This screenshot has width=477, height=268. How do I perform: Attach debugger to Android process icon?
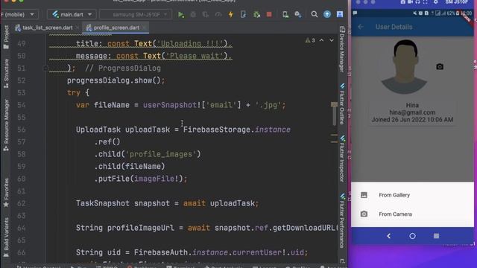pyautogui.click(x=256, y=15)
